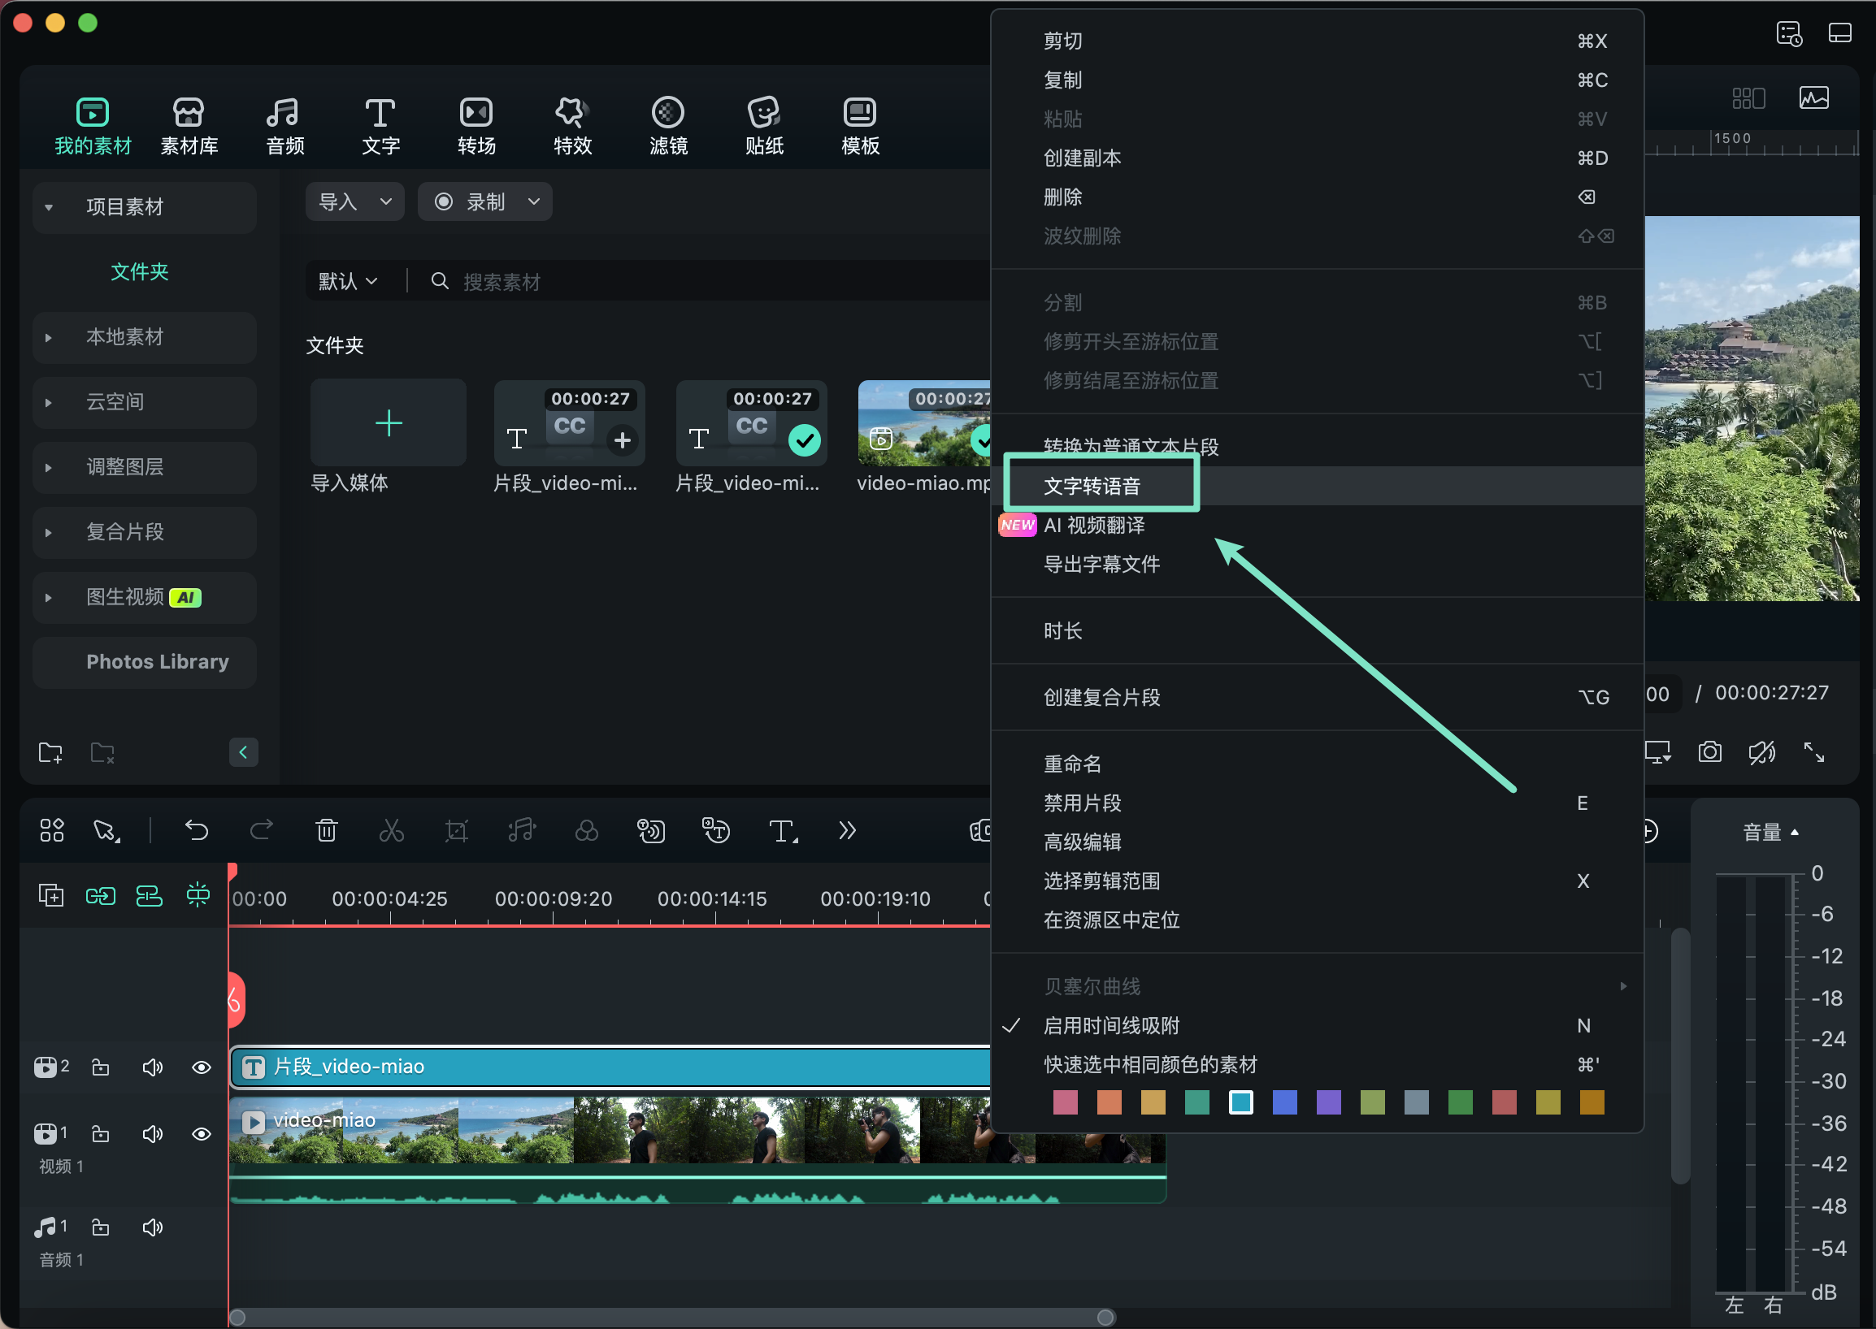Click the undo arrow in timeline toolbar
This screenshot has height=1329, width=1876.
coord(197,830)
